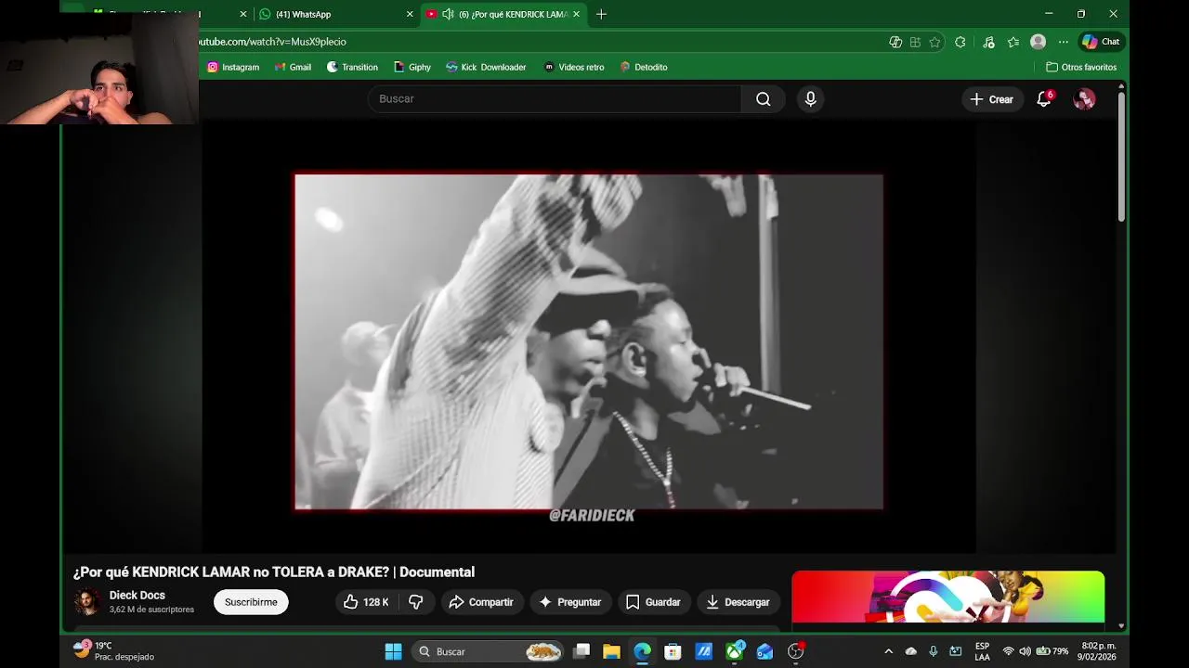The width and height of the screenshot is (1189, 668).
Task: Click the address bar URL
Action: [272, 42]
